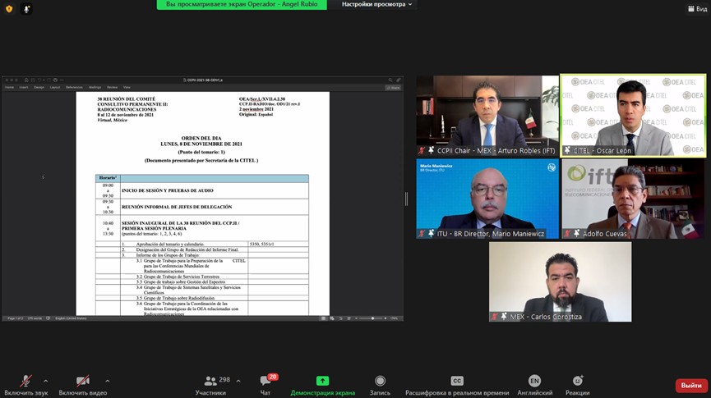Start recording with Запись

380,386
